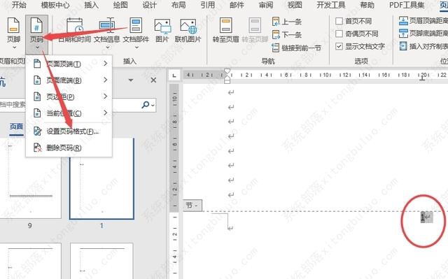Open the navigation pane options dropdown arrow
This screenshot has height=279, width=448.
(131, 80)
